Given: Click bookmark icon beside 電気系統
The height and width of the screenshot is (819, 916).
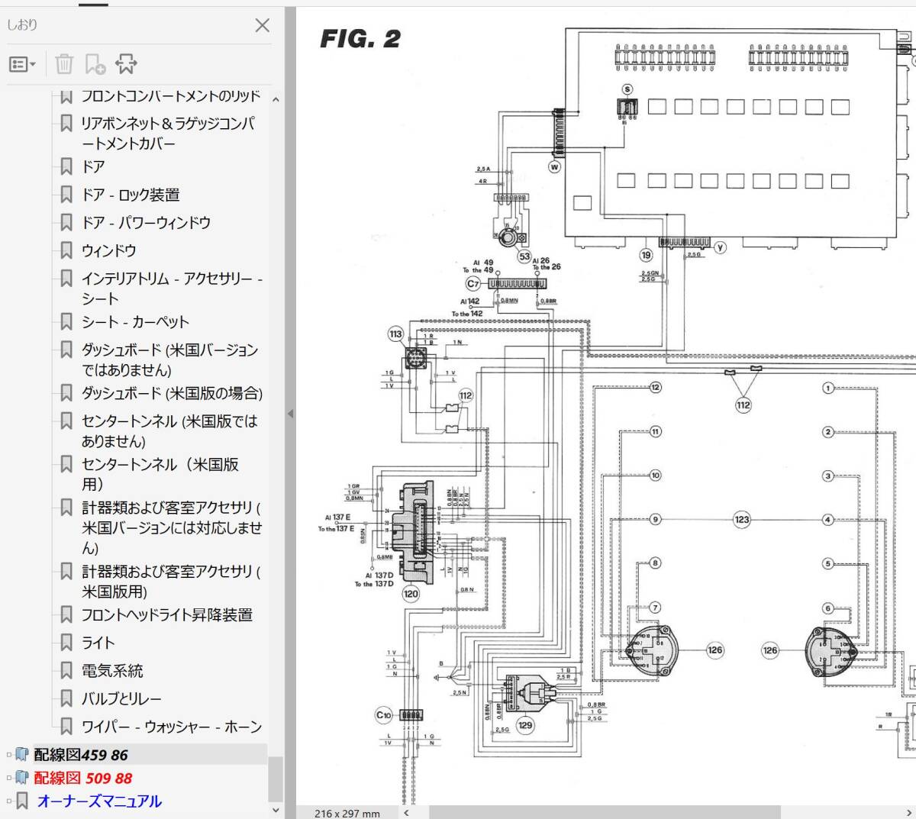Looking at the screenshot, I should pyautogui.click(x=66, y=671).
